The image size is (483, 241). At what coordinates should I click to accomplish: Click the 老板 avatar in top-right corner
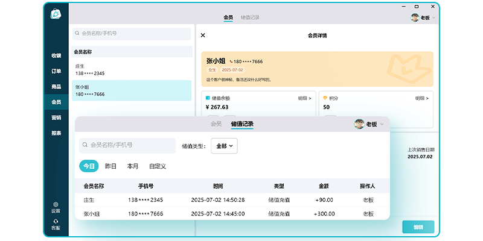pyautogui.click(x=415, y=17)
